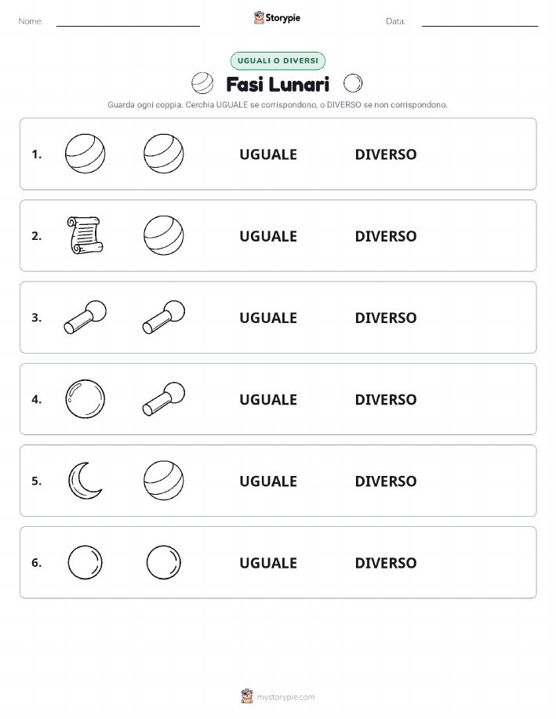Select DIVERSO for row 5
This screenshot has width=556, height=719.
click(x=386, y=481)
